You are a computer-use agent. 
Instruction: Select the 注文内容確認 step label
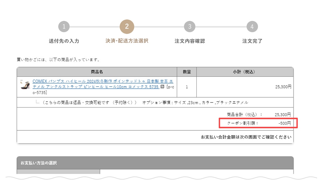pyautogui.click(x=190, y=41)
